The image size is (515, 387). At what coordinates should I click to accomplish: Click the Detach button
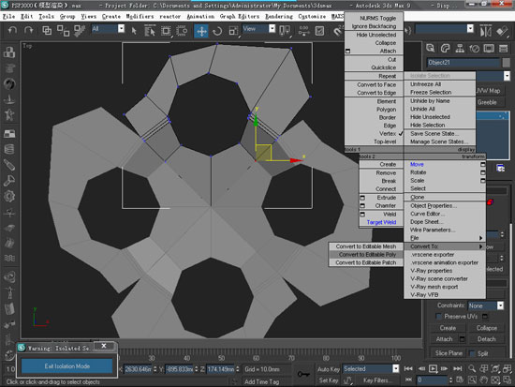coord(486,339)
